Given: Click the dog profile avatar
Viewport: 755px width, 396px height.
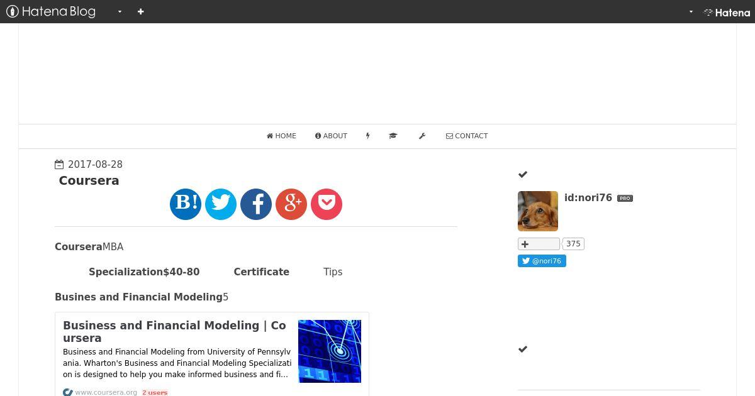Looking at the screenshot, I should tap(538, 211).
